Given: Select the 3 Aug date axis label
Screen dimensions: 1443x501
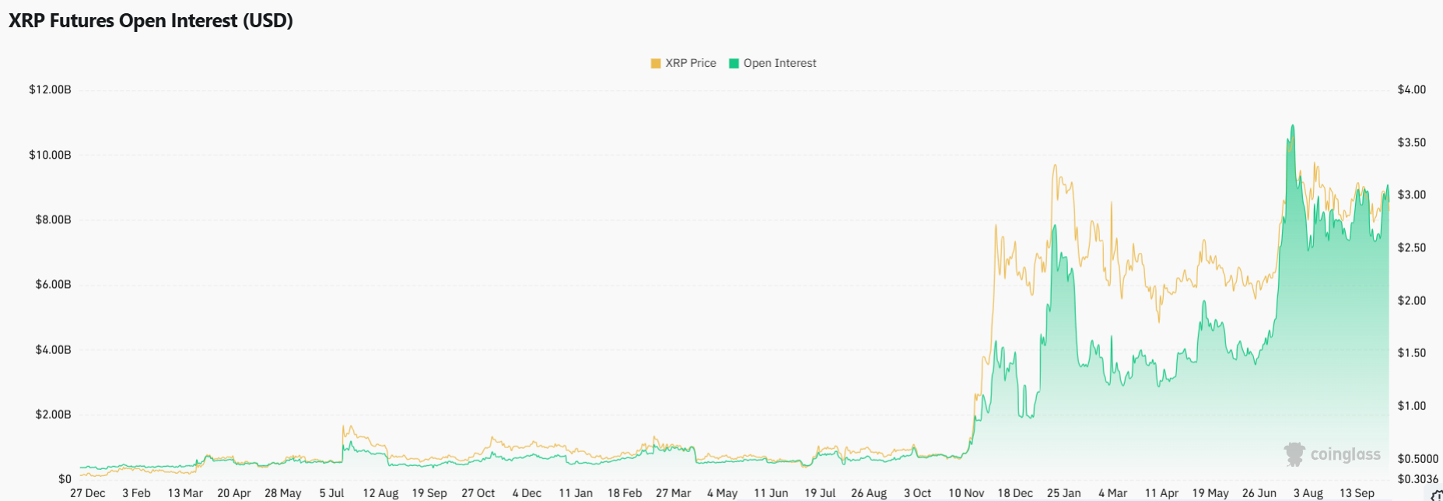Looking at the screenshot, I should coord(1308,493).
